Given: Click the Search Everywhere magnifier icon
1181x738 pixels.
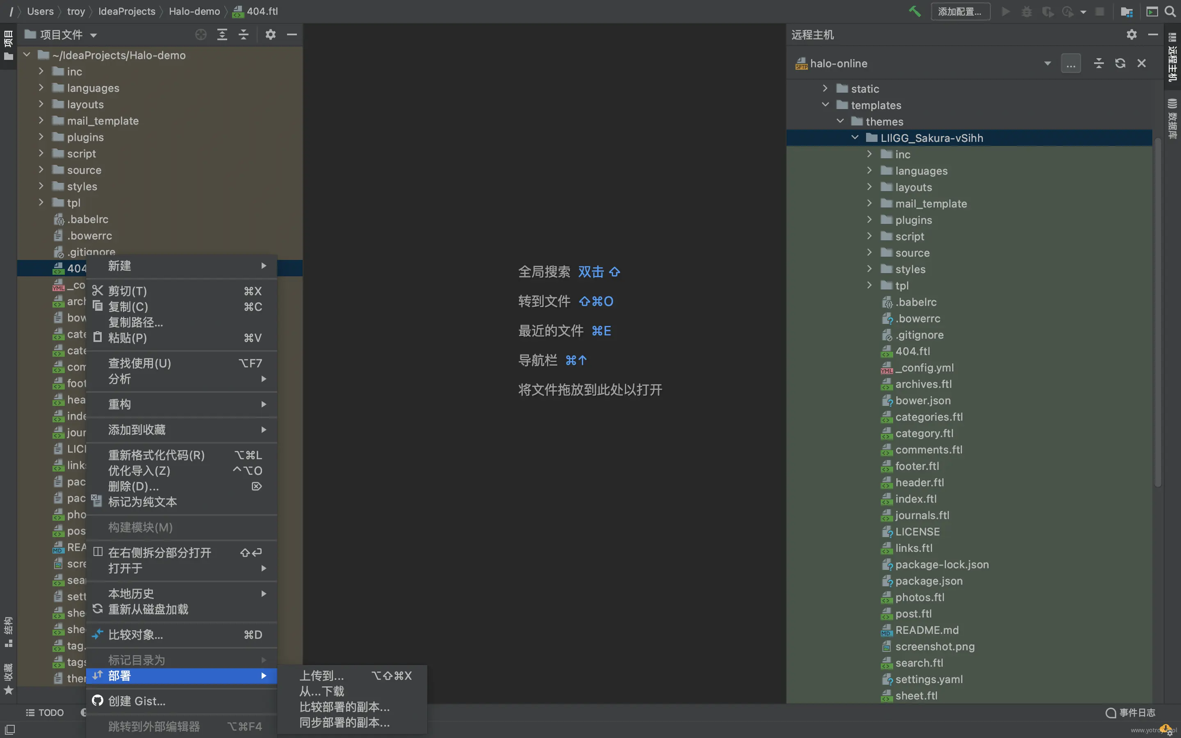Looking at the screenshot, I should pyautogui.click(x=1170, y=11).
